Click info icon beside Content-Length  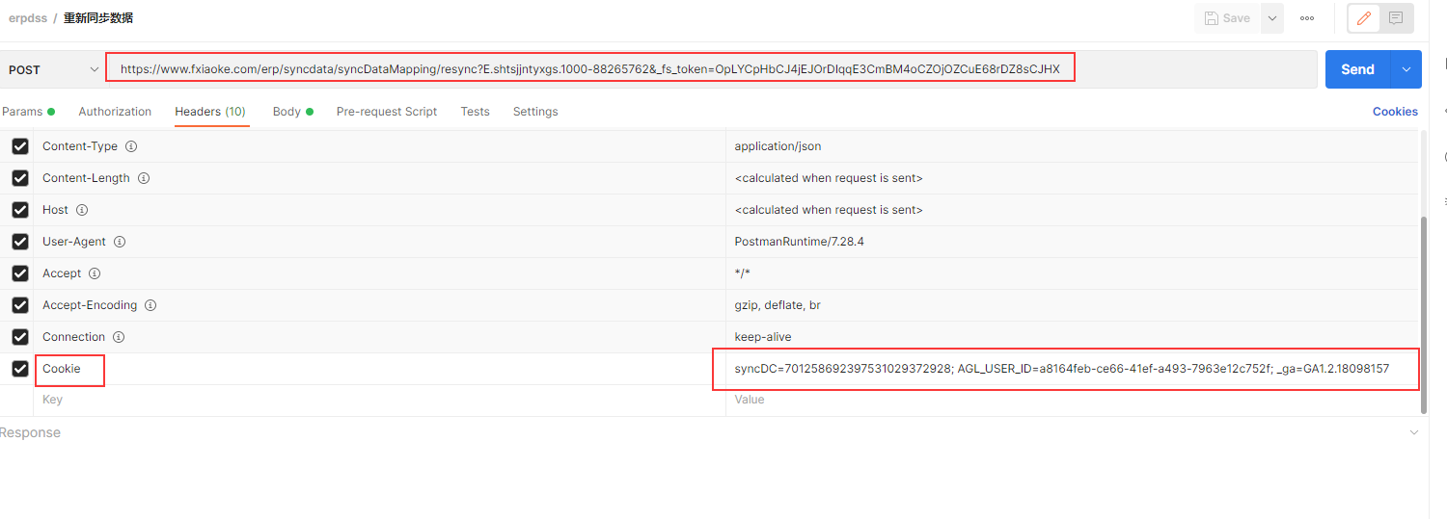click(143, 178)
